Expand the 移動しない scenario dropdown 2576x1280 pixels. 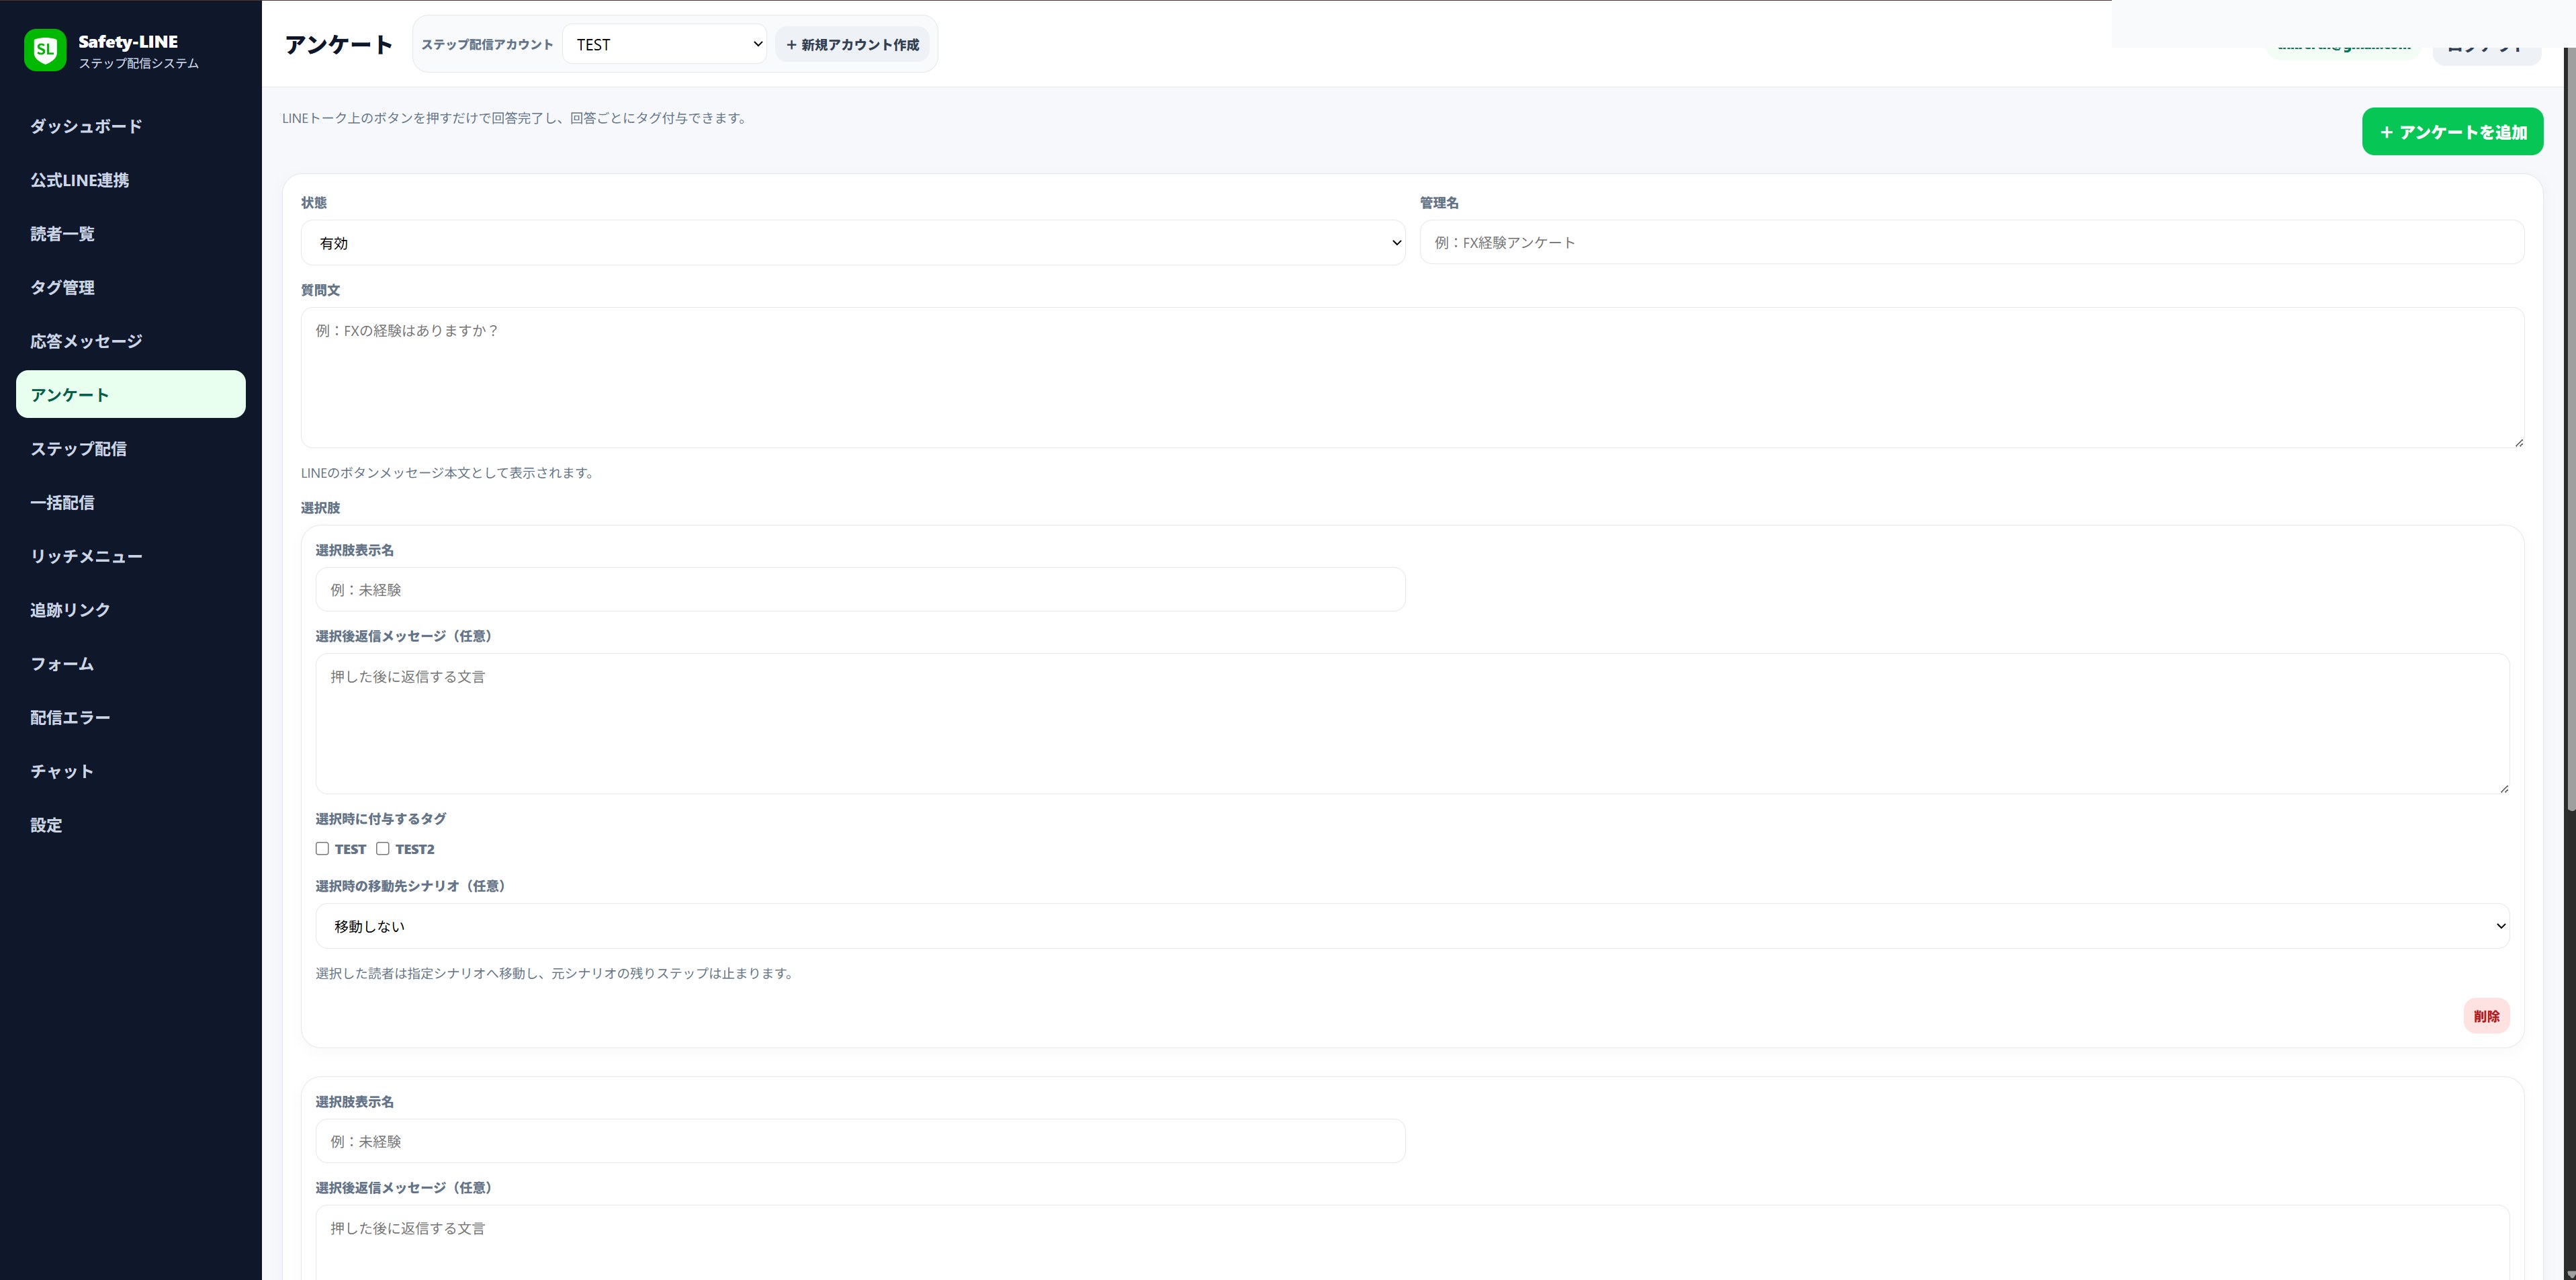pos(1412,926)
